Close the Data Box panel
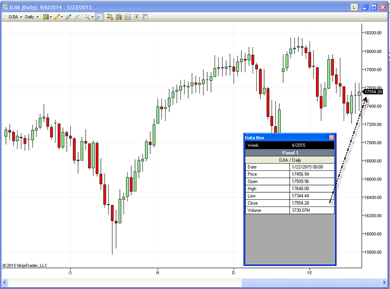The height and width of the screenshot is (289, 390). click(331, 138)
